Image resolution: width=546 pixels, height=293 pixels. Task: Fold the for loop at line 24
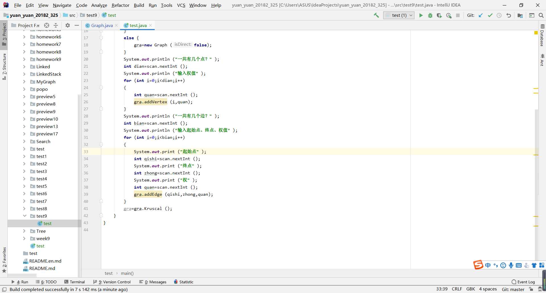tap(101, 88)
